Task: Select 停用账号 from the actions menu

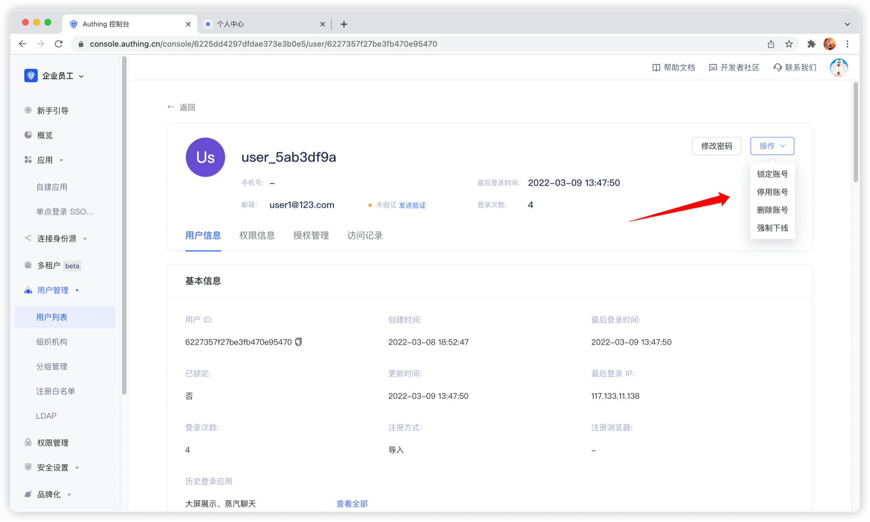Action: click(772, 192)
